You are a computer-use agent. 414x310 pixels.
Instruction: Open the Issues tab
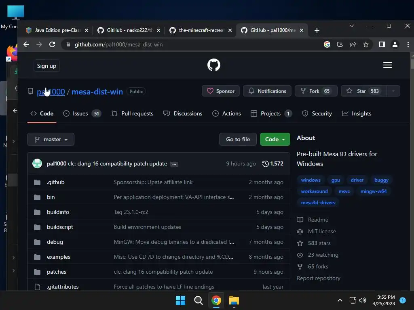82,113
